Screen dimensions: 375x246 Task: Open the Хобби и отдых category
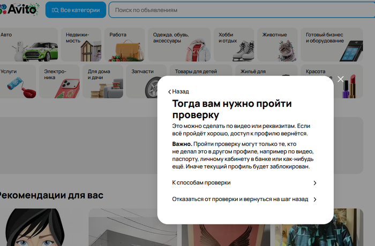pyautogui.click(x=234, y=45)
